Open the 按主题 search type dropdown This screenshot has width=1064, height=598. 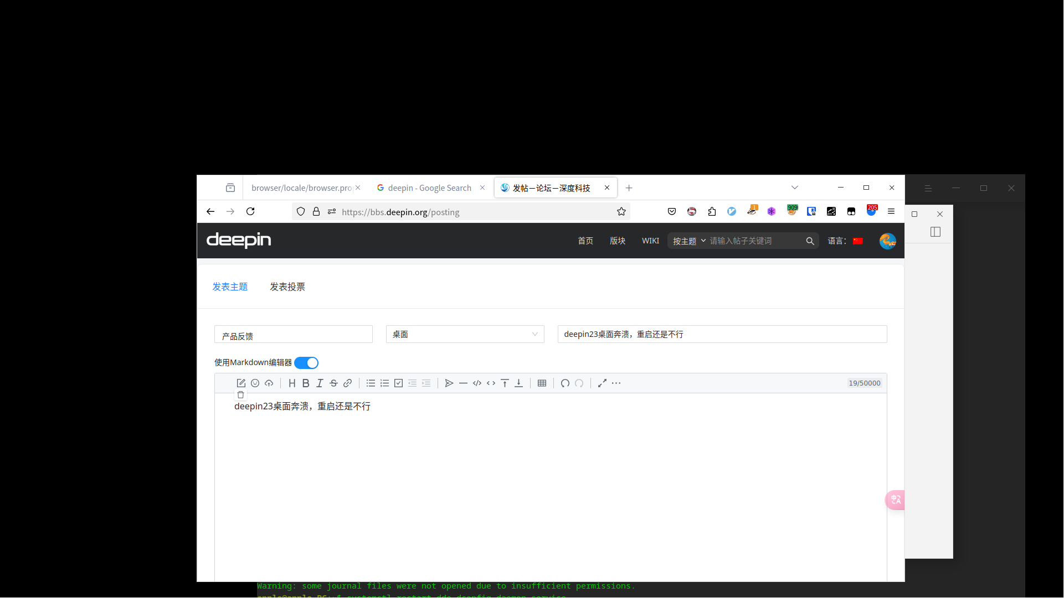688,241
